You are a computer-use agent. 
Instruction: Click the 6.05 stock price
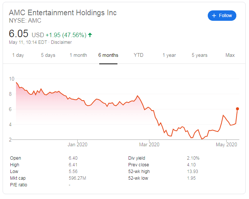tap(19, 34)
